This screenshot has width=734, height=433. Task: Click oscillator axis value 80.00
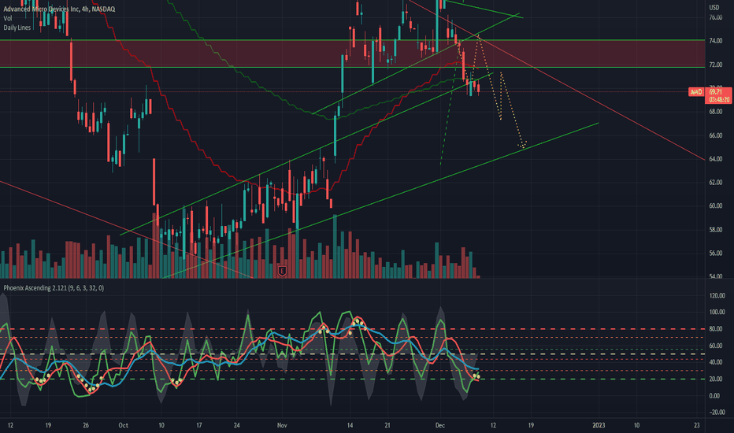(715, 329)
